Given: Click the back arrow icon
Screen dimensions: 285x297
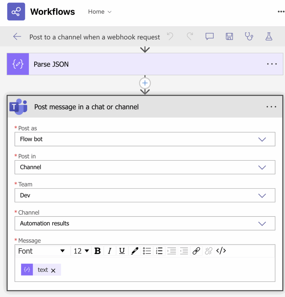Looking at the screenshot, I should [17, 37].
